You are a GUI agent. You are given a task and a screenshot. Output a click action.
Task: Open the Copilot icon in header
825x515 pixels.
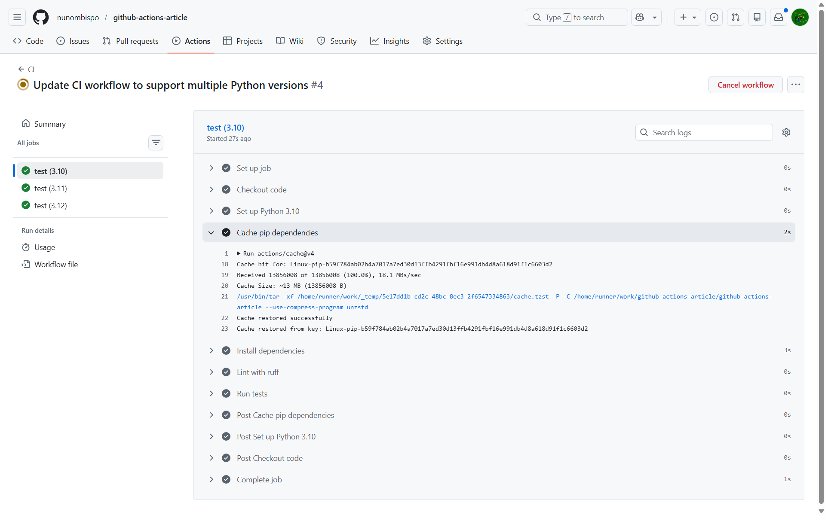[640, 17]
